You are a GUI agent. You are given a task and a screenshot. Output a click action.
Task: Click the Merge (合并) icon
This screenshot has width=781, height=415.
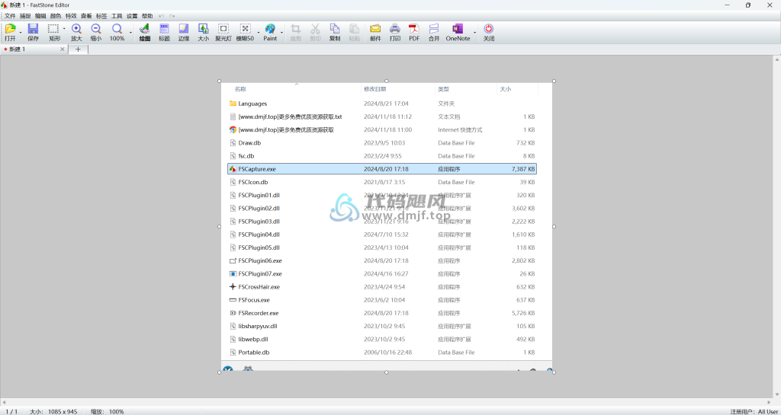(x=434, y=29)
